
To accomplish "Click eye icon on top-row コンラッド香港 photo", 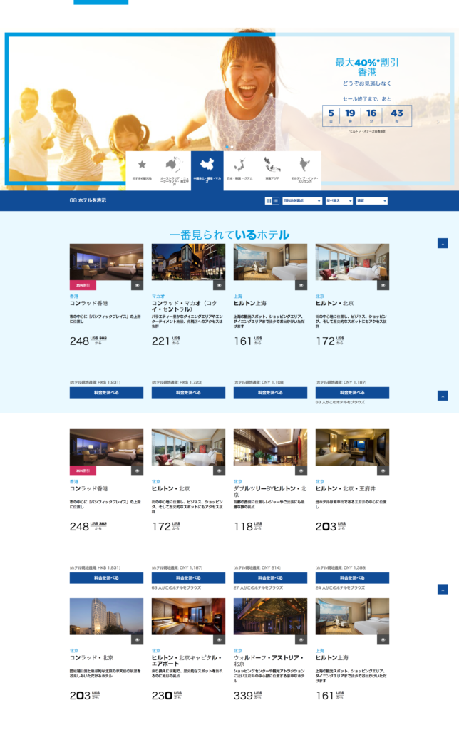I will click(138, 285).
